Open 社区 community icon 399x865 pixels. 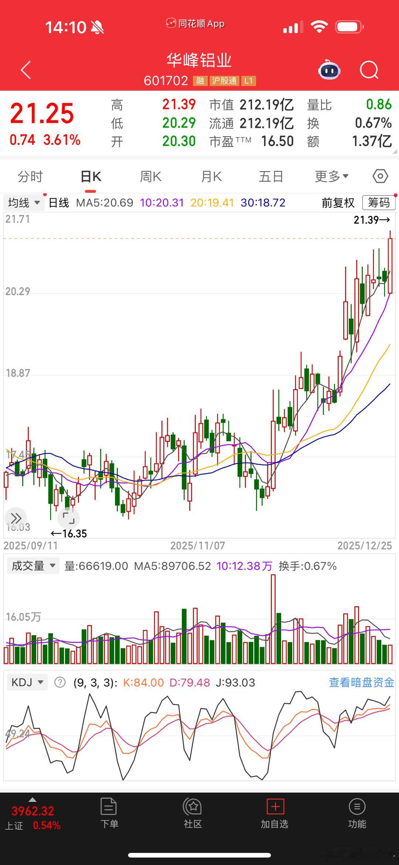[x=192, y=813]
